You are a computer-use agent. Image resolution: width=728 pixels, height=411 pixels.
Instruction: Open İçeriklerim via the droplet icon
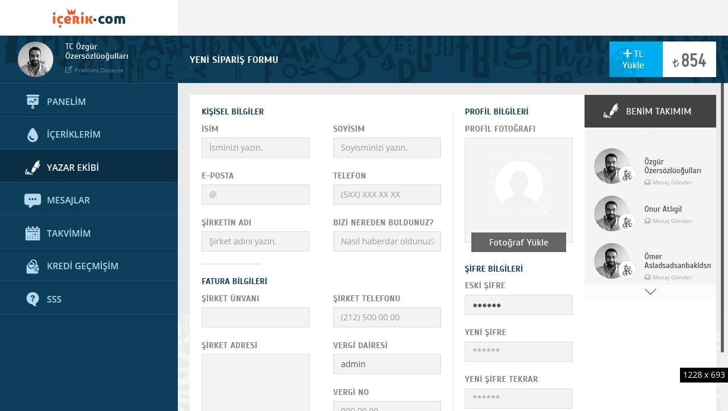click(32, 133)
